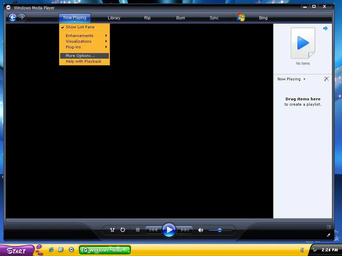Viewport: 342px width, 256px height.
Task: Switch to full screen view icon
Action: click(x=329, y=227)
